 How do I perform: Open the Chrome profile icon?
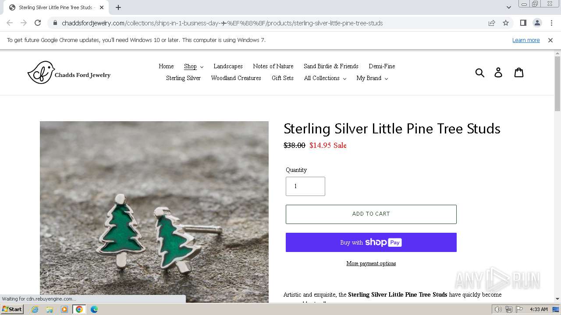pos(537,23)
